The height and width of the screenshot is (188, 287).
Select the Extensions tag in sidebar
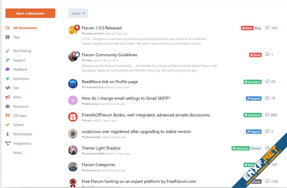pos(21,79)
